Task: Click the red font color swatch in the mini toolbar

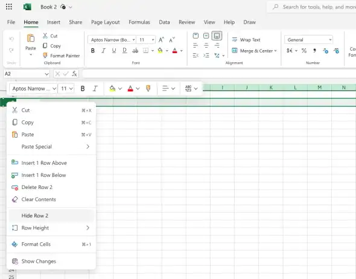Action: tap(130, 88)
